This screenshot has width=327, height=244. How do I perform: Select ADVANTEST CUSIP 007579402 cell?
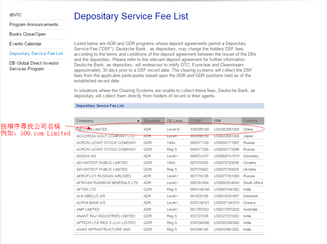tap(199, 169)
